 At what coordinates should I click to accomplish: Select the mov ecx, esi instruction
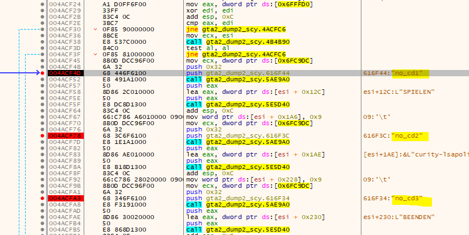(x=209, y=36)
